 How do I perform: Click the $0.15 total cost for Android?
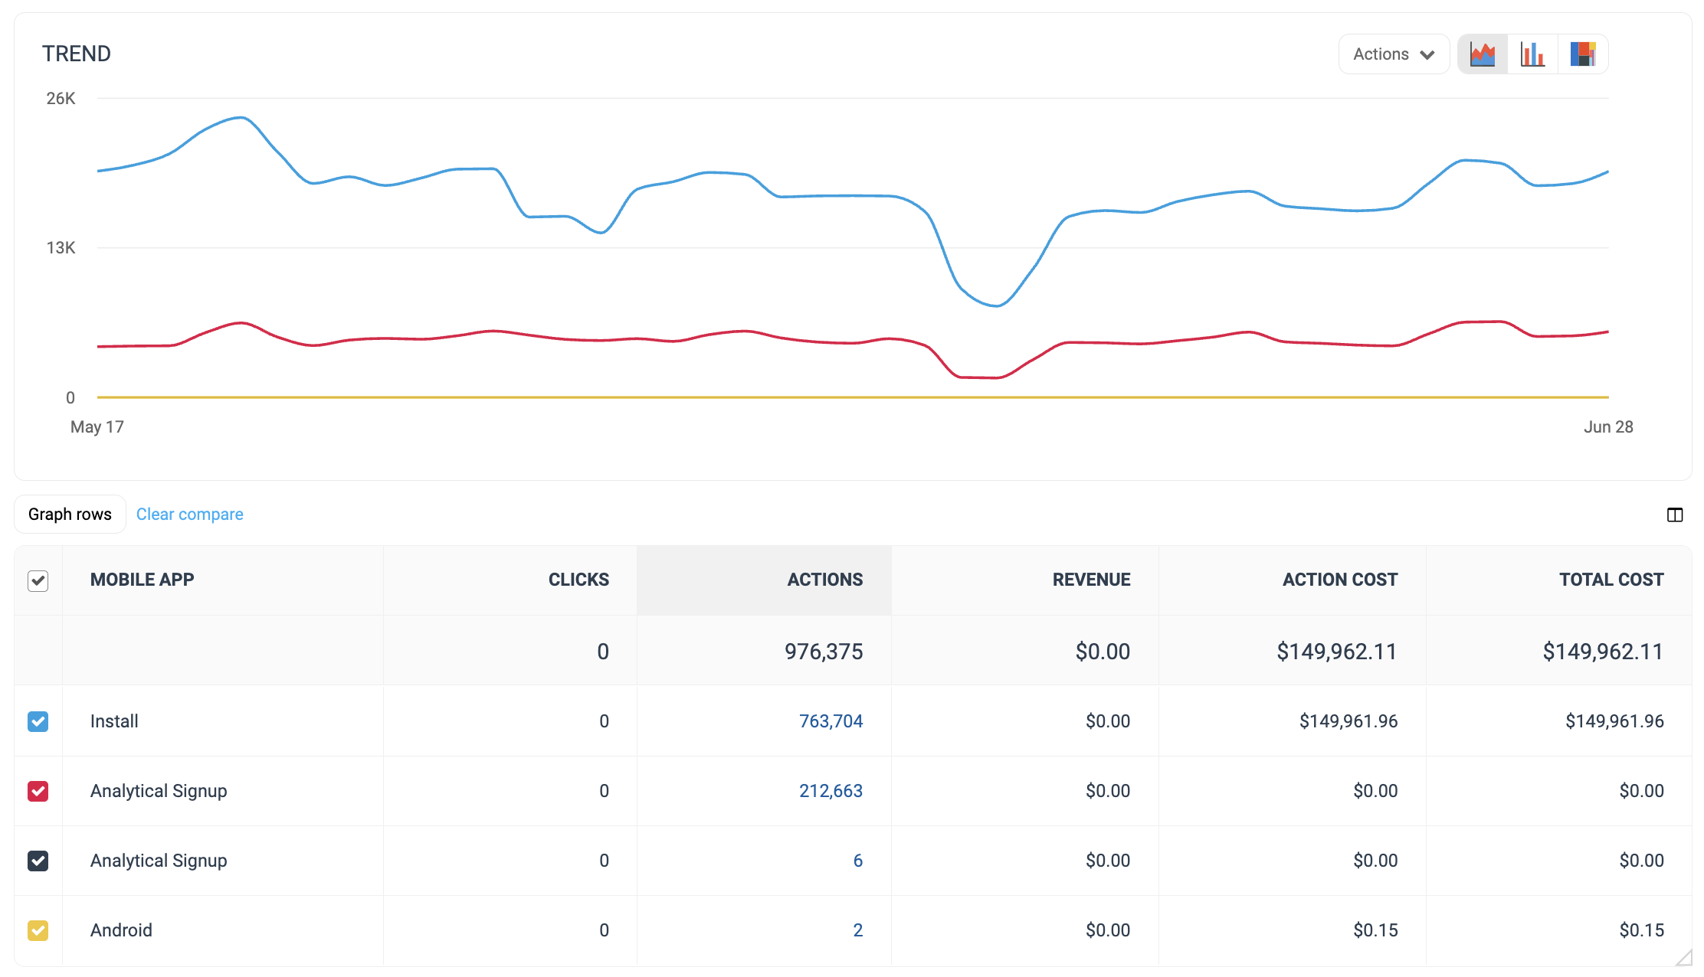coord(1641,930)
